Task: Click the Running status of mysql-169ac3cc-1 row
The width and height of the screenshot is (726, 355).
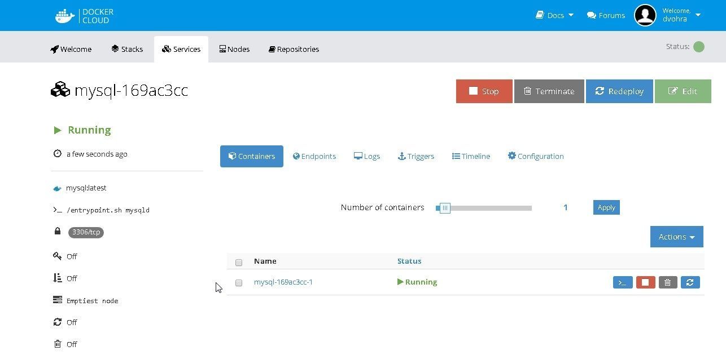Action: click(x=417, y=282)
